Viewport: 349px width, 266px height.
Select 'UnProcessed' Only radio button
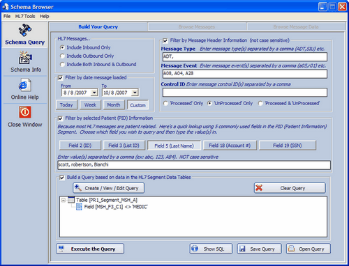point(209,103)
